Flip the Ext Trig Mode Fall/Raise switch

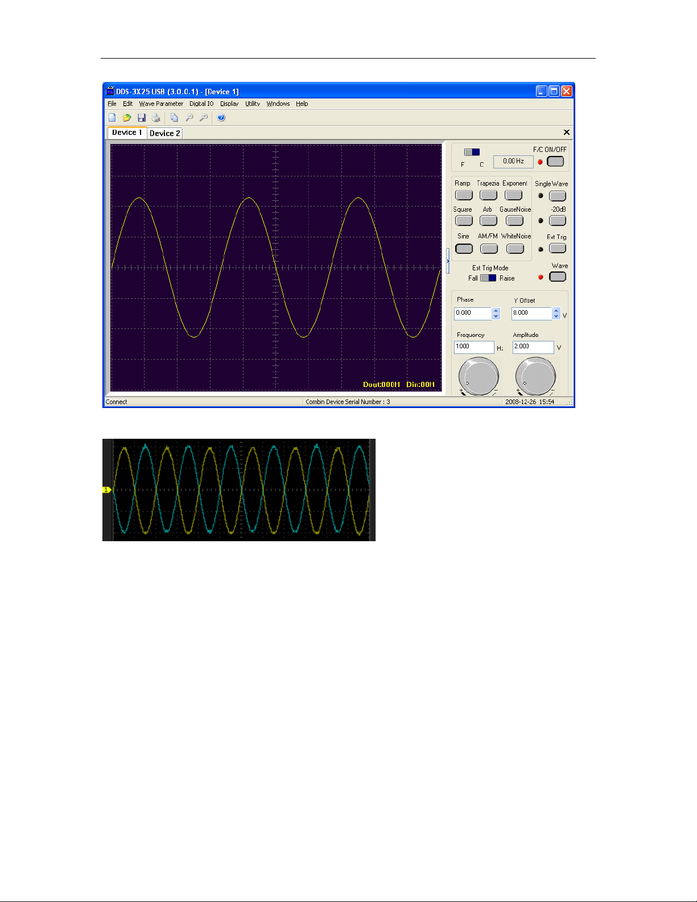pos(488,278)
